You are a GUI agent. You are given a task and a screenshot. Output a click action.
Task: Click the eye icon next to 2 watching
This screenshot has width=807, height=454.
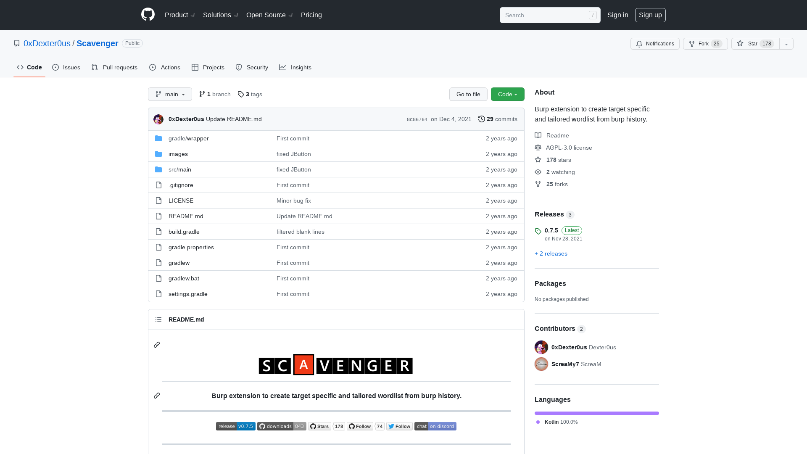538,172
